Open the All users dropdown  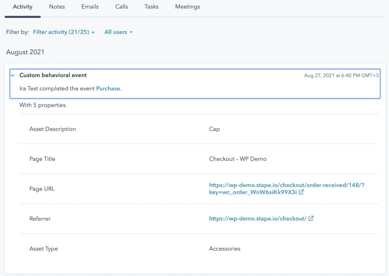pos(118,32)
